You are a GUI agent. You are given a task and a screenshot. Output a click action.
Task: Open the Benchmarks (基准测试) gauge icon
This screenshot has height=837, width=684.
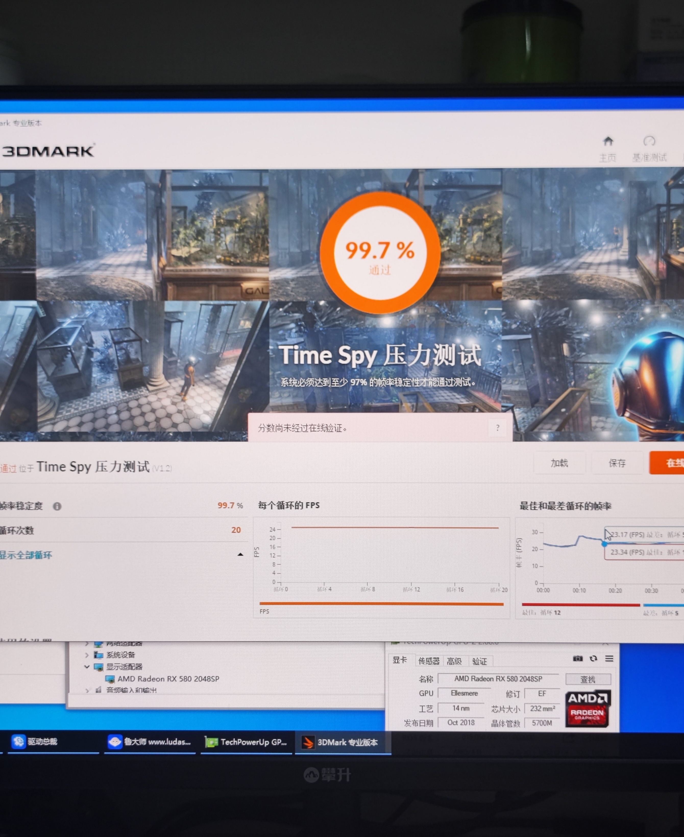tap(649, 141)
